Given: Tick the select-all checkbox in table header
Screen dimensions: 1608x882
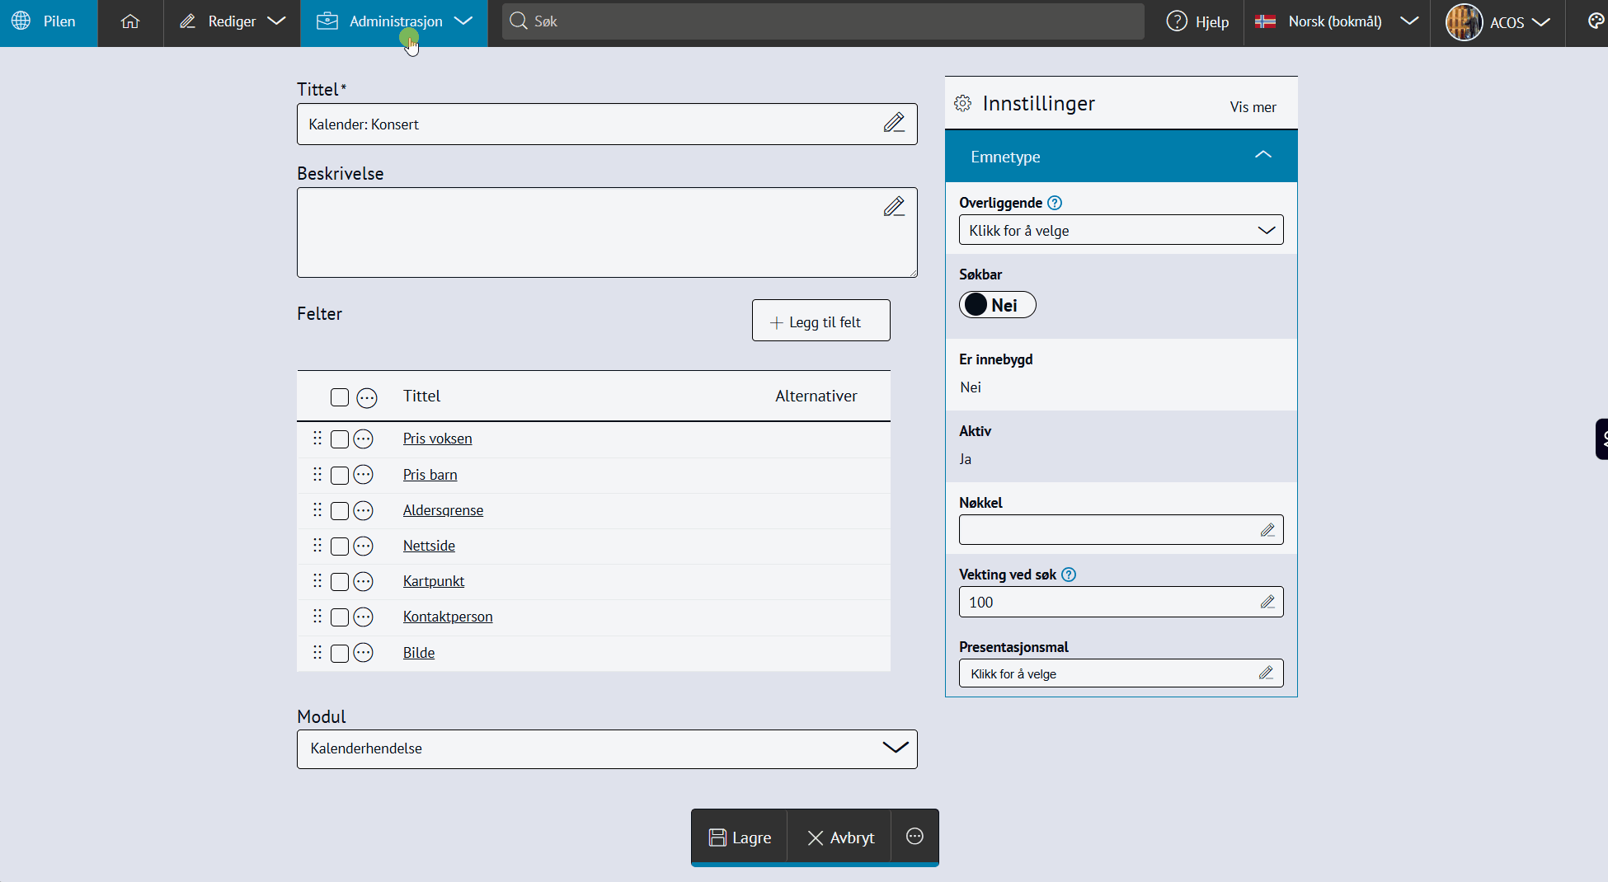Looking at the screenshot, I should (x=339, y=397).
